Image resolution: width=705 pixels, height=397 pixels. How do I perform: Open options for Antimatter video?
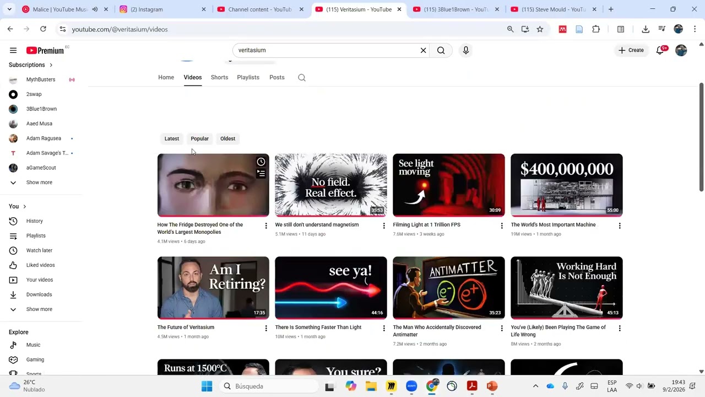point(502,328)
